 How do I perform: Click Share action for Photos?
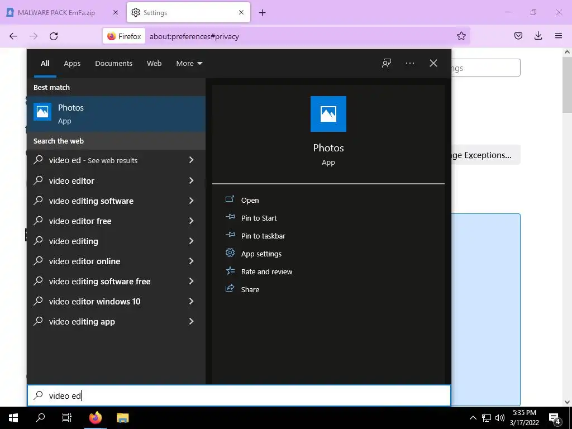tap(250, 290)
